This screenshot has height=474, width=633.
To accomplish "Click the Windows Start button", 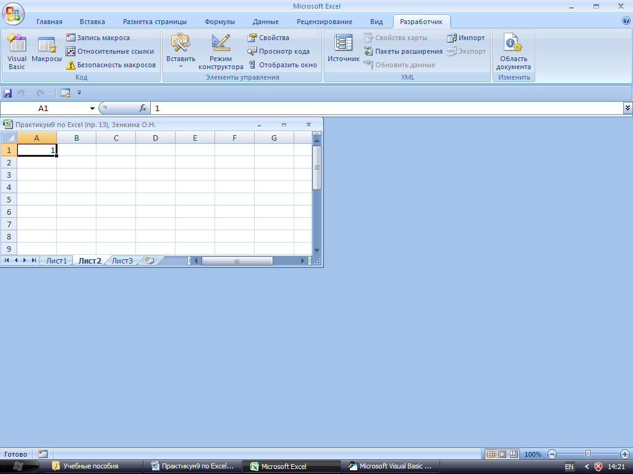I will tap(18, 467).
